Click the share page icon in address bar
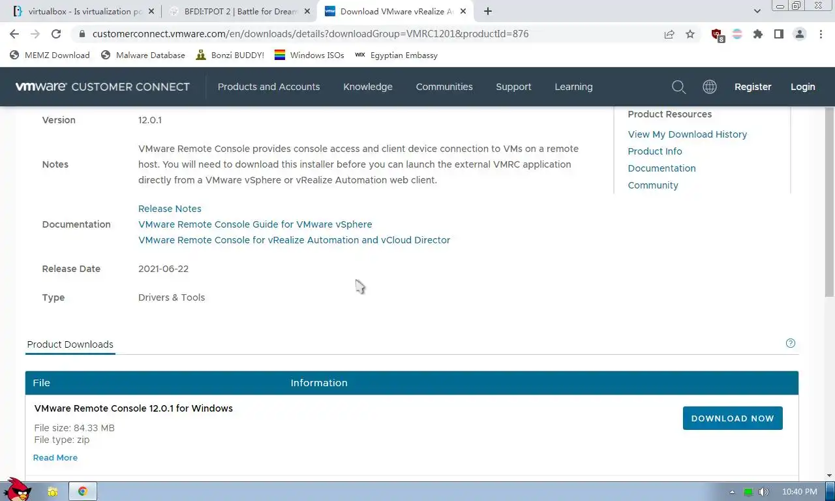 pos(669,34)
